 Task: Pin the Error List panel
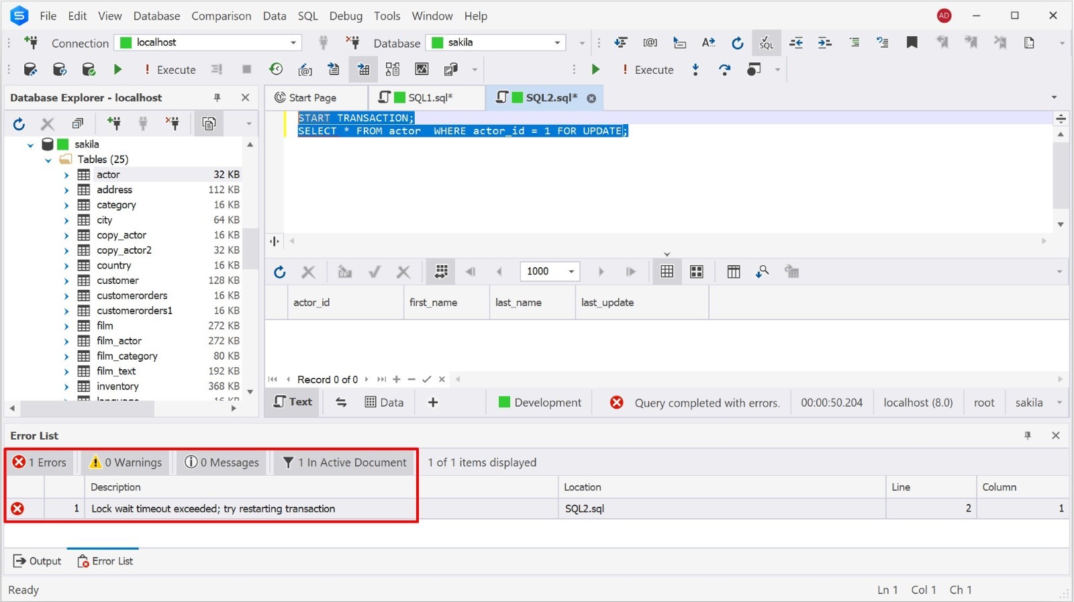pos(1027,436)
